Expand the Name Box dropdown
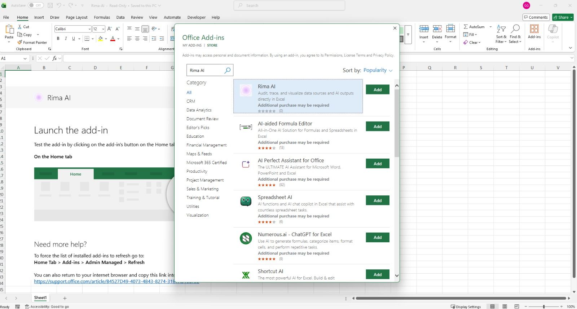577x309 pixels. point(25,58)
